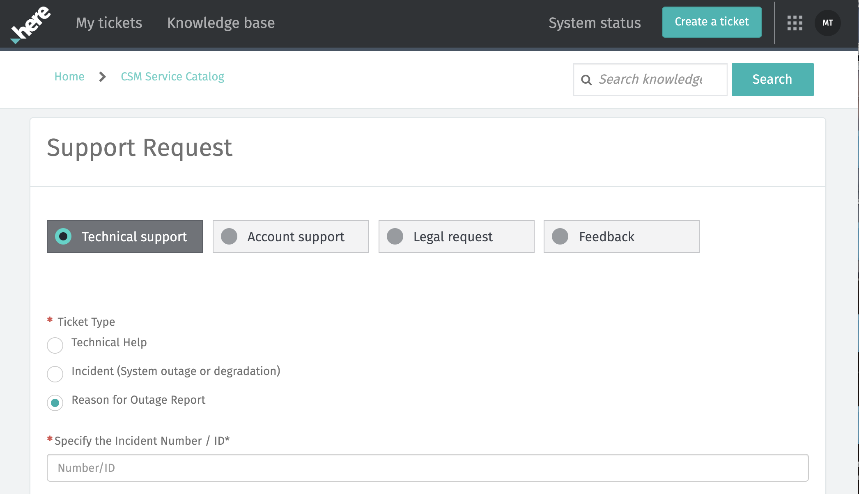
Task: Focus the Number/ID input field
Action: coord(427,468)
